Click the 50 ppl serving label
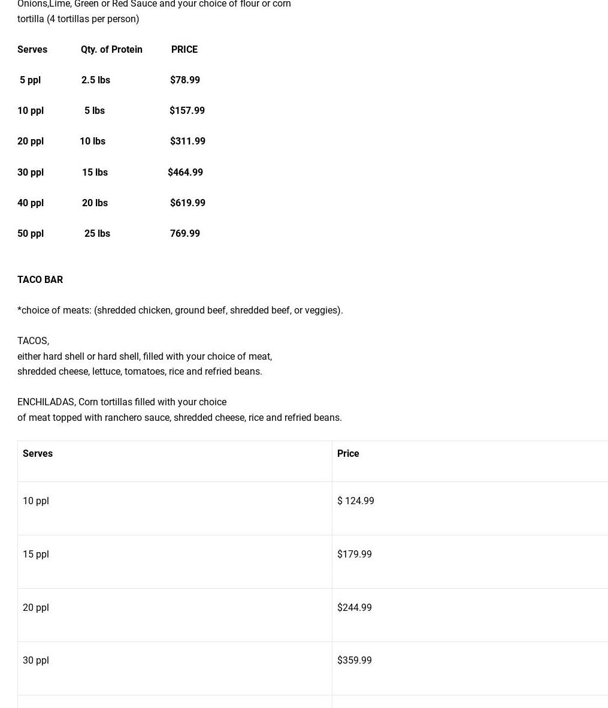This screenshot has height=708, width=608. click(31, 233)
